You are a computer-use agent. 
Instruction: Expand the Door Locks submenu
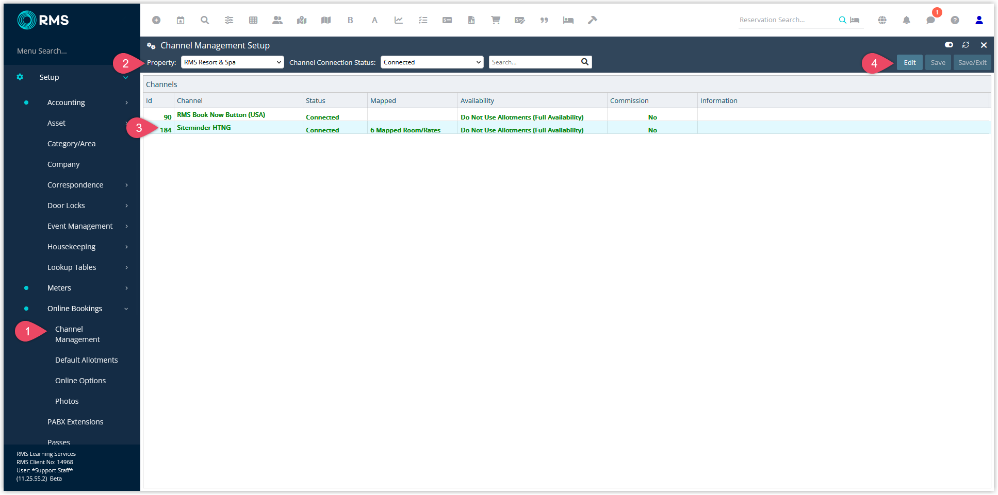pyautogui.click(x=126, y=206)
